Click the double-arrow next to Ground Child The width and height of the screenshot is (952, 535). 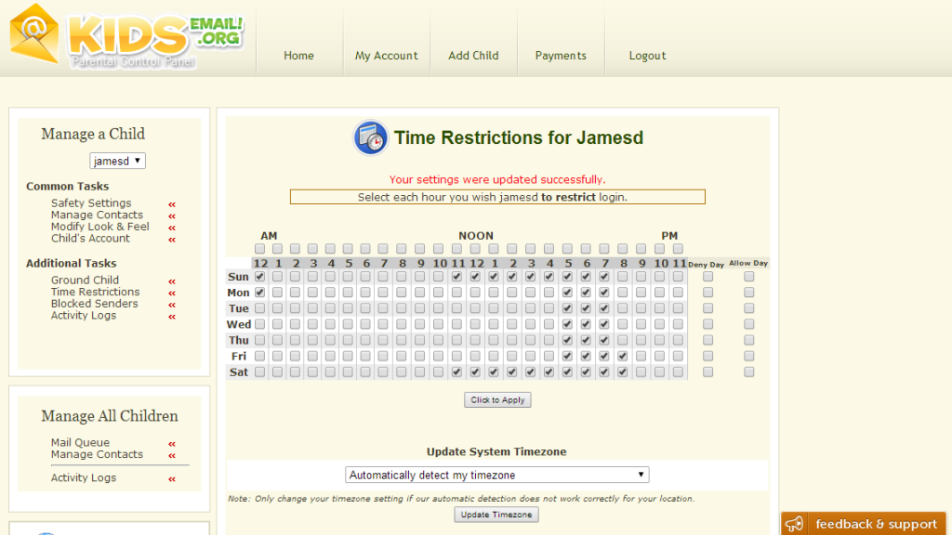[x=170, y=280]
